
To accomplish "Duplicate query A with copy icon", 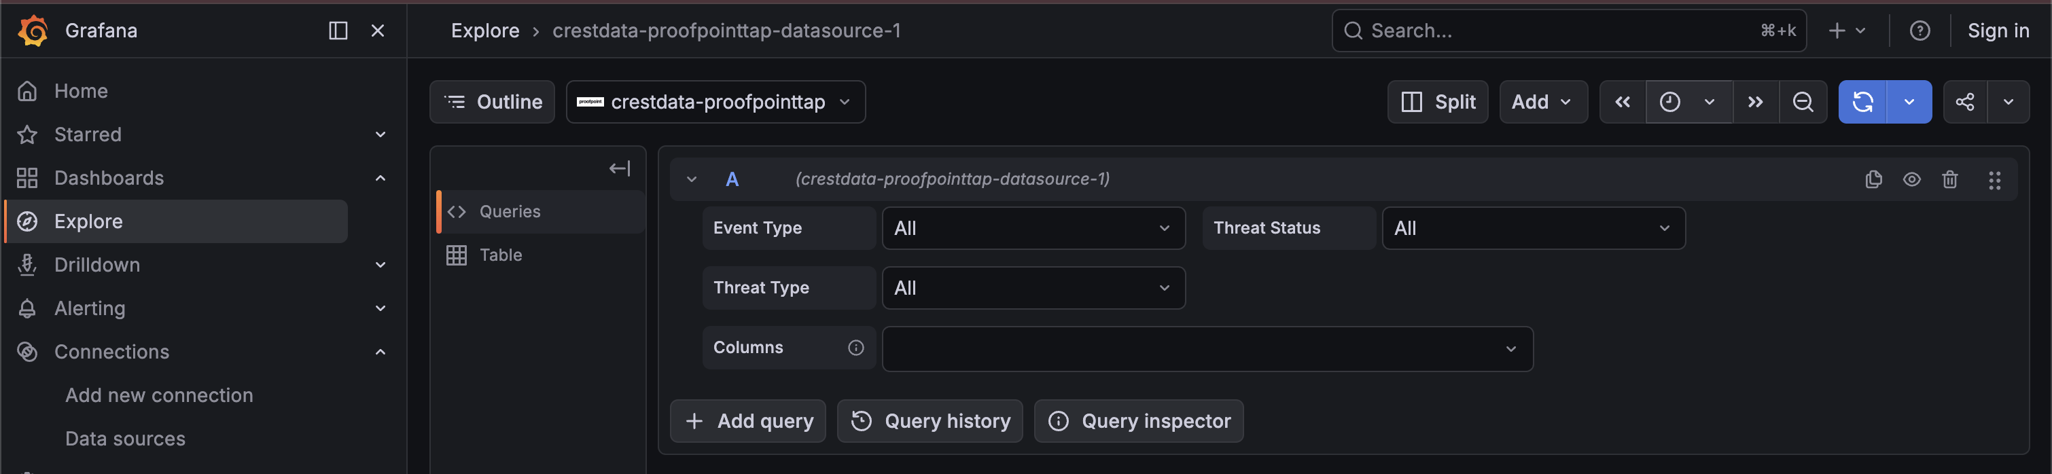I will tap(1873, 179).
